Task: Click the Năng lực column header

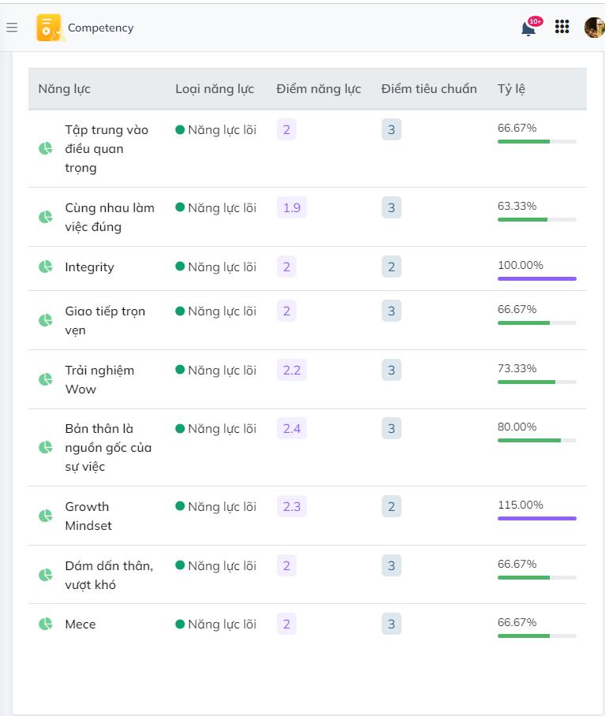Action: pyautogui.click(x=65, y=89)
